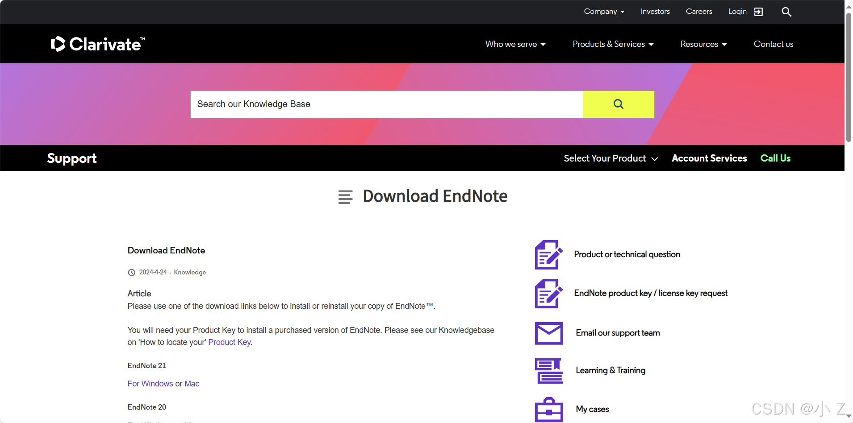The height and width of the screenshot is (423, 853).
Task: Go to Contact us
Action: click(x=774, y=44)
